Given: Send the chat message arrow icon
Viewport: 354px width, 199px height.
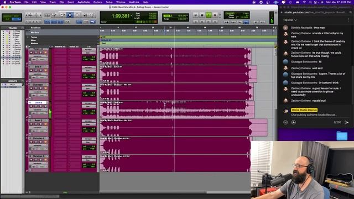Looking at the screenshot, I should click(x=346, y=122).
